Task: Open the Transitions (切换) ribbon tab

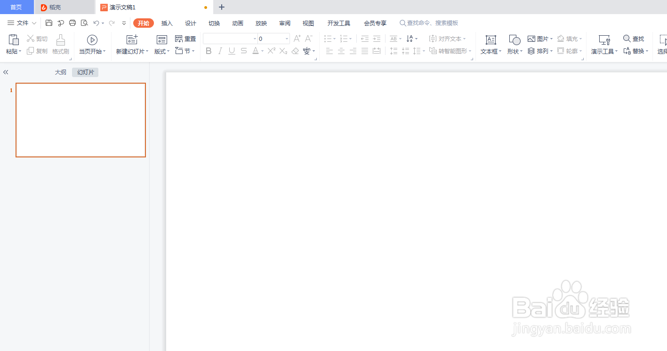Action: (214, 23)
